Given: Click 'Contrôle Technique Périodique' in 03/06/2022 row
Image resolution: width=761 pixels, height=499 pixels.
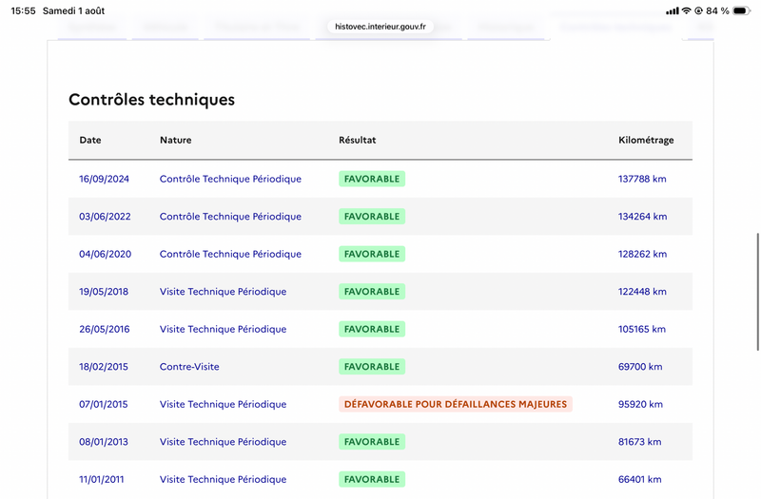Looking at the screenshot, I should pyautogui.click(x=230, y=217).
